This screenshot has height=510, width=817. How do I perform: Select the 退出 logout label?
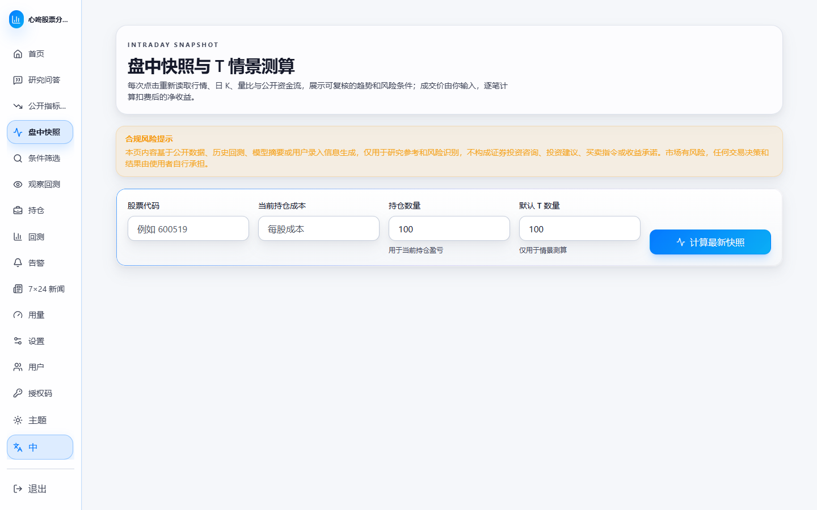click(x=37, y=489)
